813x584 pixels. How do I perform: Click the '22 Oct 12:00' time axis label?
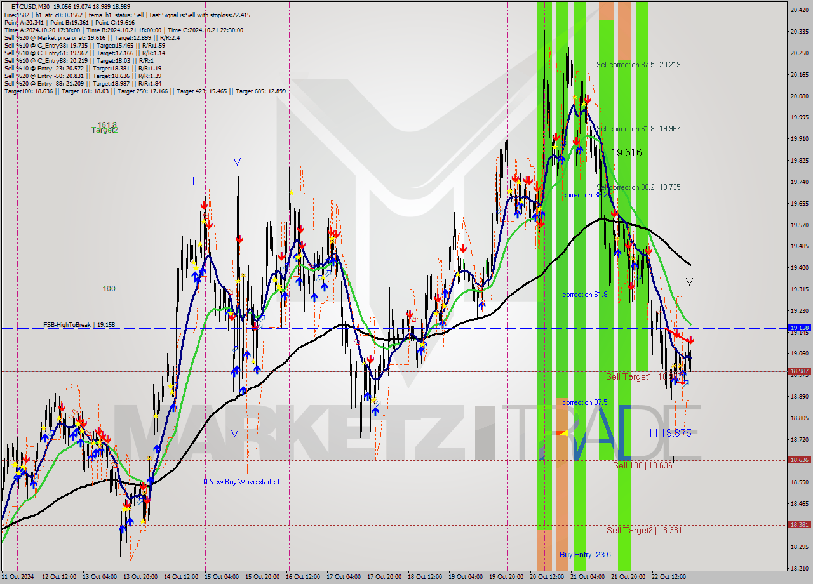(669, 577)
